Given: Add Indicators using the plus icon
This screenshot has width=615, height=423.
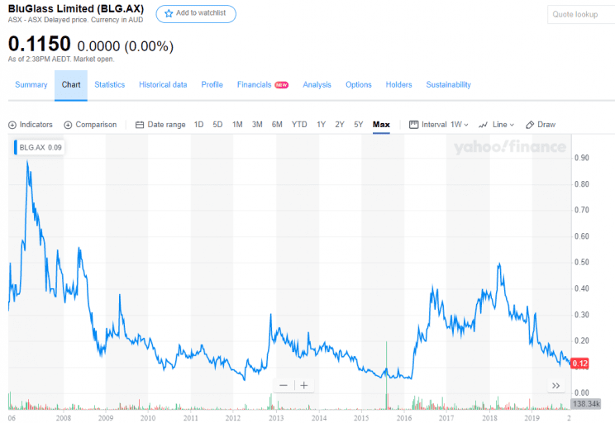Looking at the screenshot, I should (31, 125).
